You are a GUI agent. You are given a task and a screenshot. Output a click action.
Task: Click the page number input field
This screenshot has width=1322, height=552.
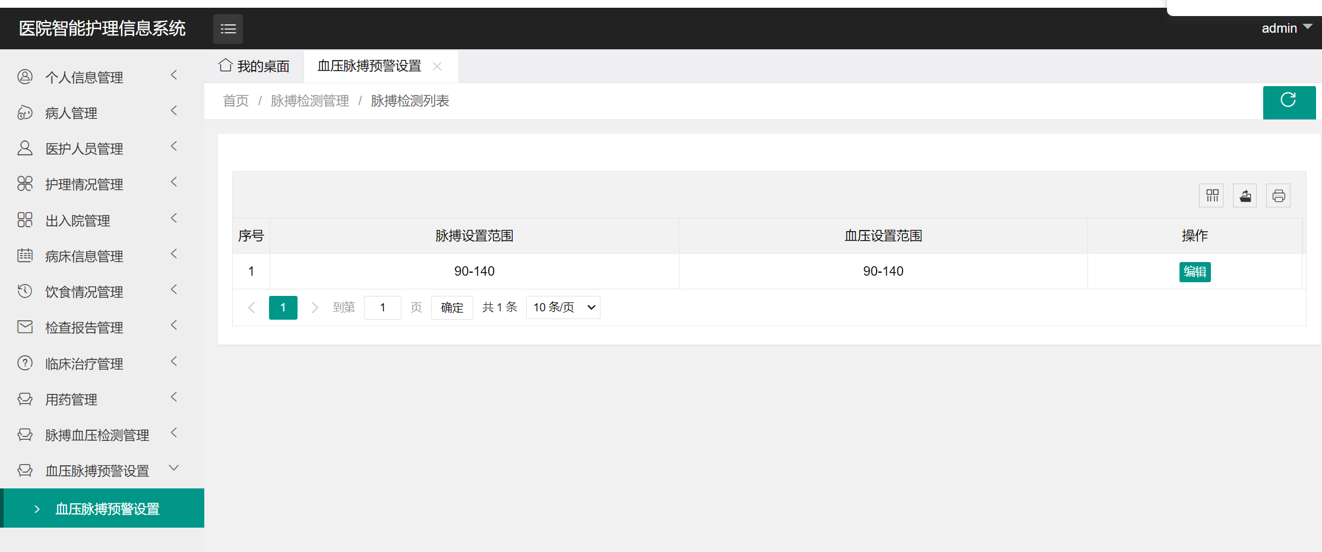[x=382, y=307]
